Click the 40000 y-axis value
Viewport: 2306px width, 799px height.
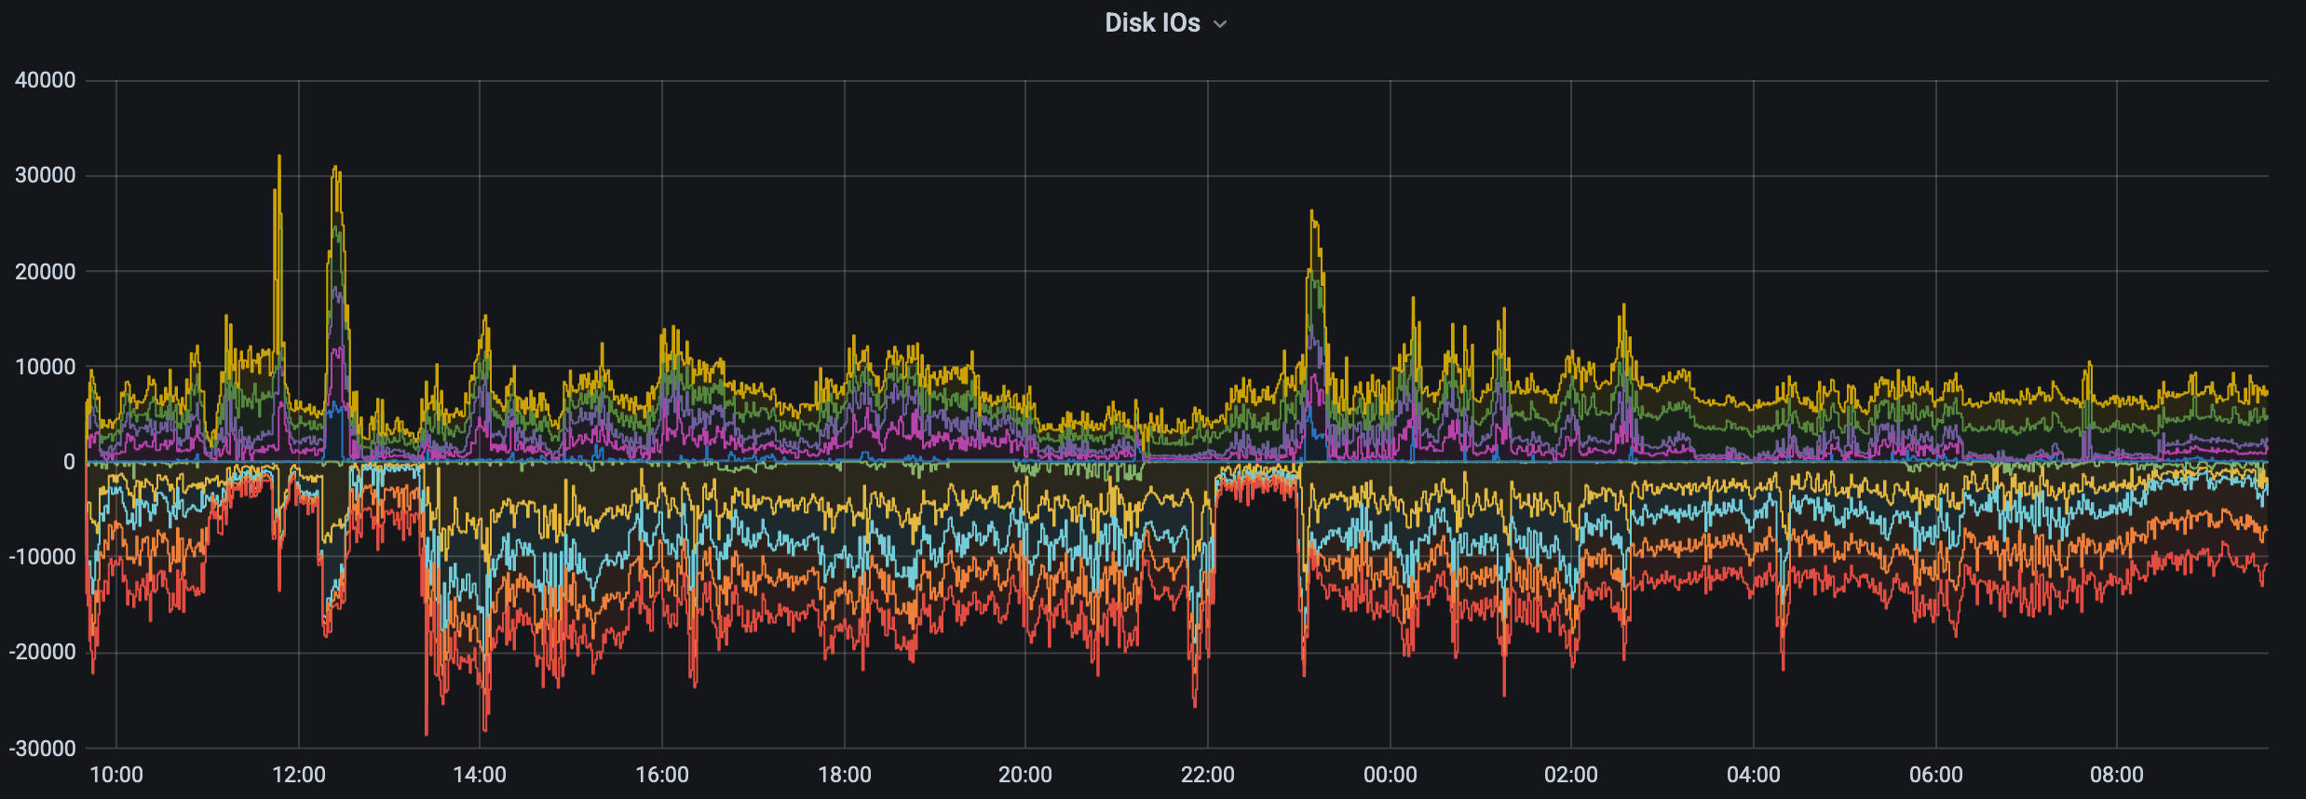point(46,80)
